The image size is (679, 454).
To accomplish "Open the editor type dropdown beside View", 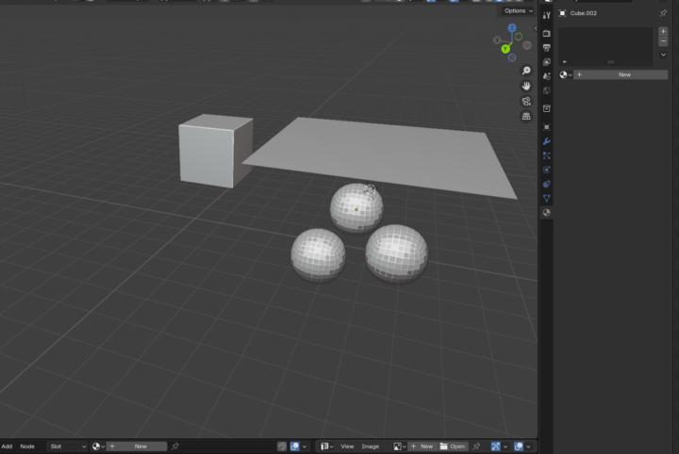I will coord(326,446).
